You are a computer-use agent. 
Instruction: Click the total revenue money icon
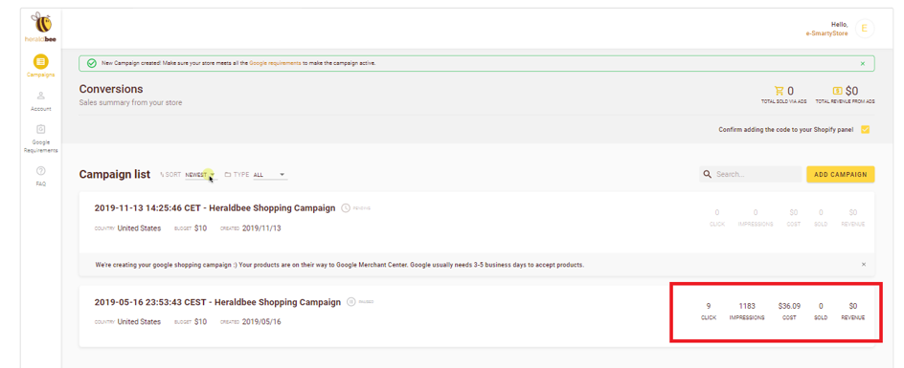838,91
